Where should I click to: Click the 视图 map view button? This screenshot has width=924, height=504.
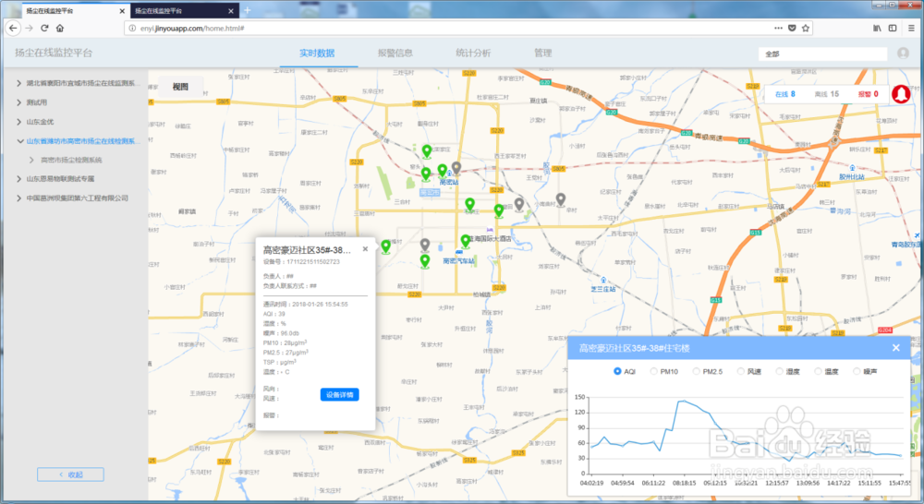pos(180,87)
